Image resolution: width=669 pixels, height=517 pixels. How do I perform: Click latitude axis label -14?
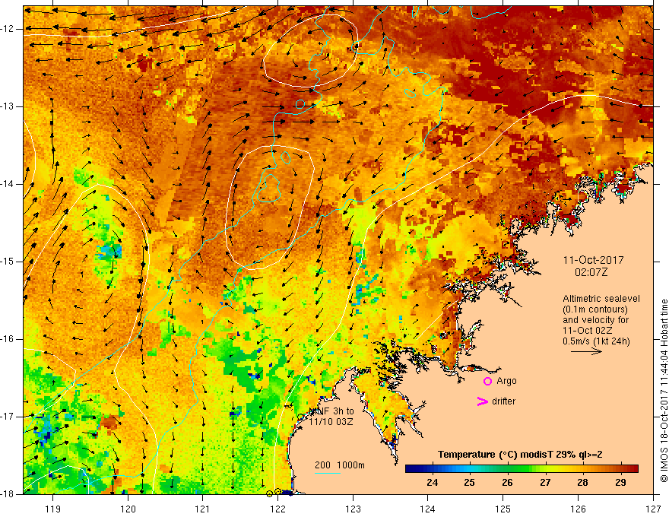click(8, 184)
